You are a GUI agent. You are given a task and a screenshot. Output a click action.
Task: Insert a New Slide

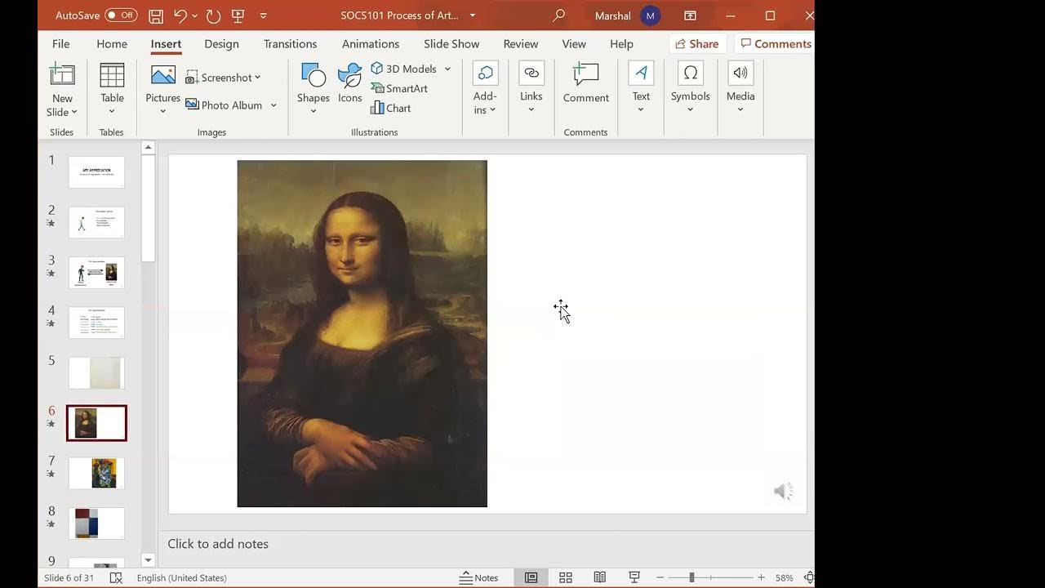pyautogui.click(x=62, y=75)
